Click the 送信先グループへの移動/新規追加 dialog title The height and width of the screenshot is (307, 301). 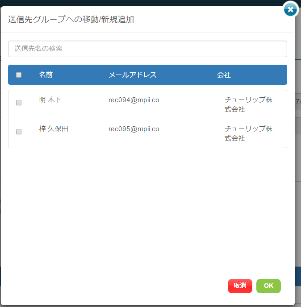tap(71, 19)
